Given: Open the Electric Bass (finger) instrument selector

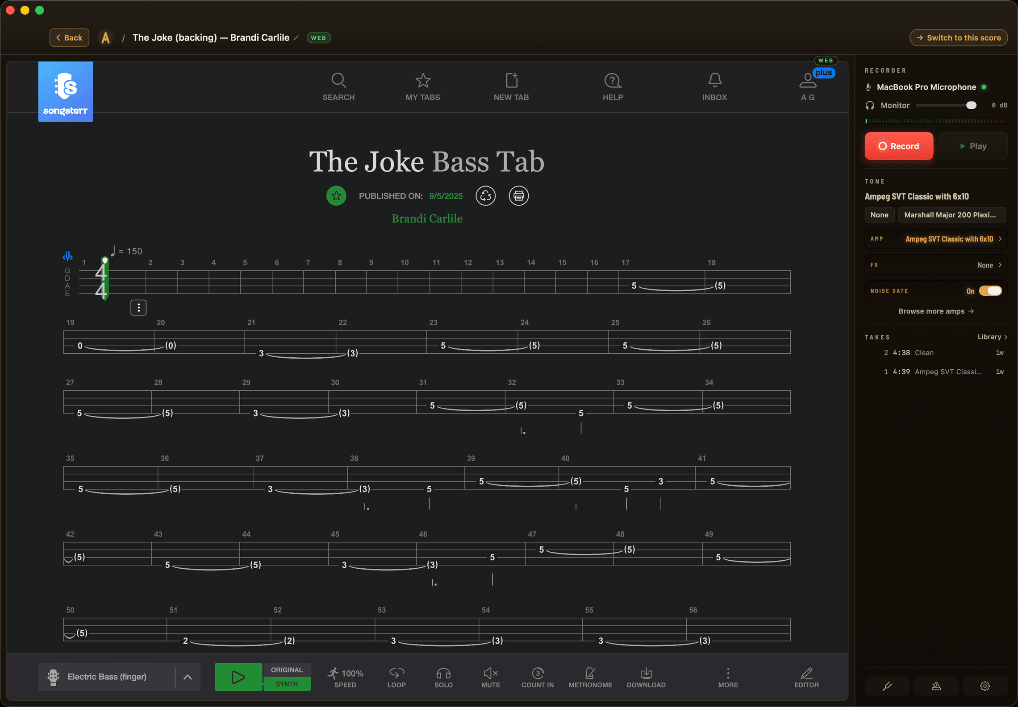Looking at the screenshot, I should (x=107, y=677).
